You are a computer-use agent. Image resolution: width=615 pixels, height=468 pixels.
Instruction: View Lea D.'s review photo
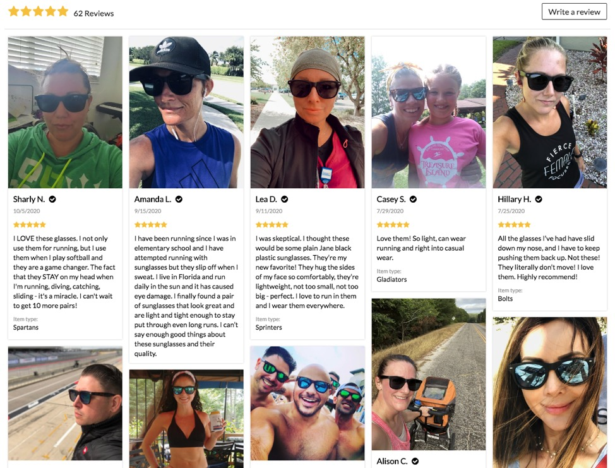[307, 112]
